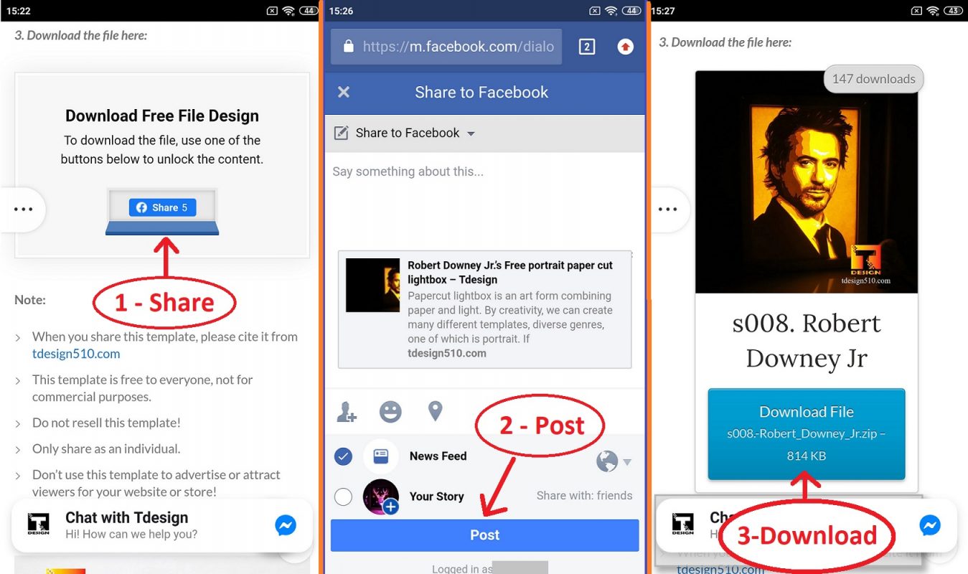Click battery icon in middle status bar

coord(631,11)
